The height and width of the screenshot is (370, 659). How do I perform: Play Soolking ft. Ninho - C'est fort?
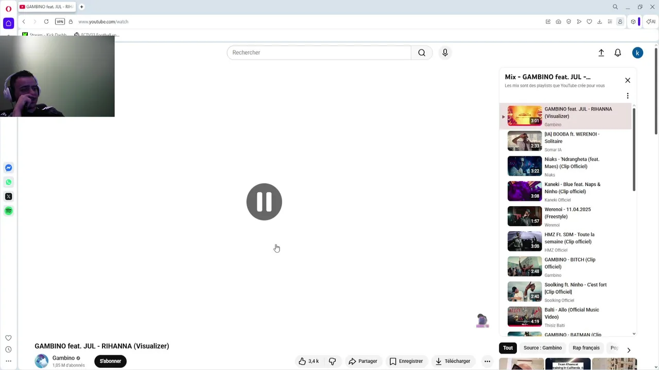(565, 292)
